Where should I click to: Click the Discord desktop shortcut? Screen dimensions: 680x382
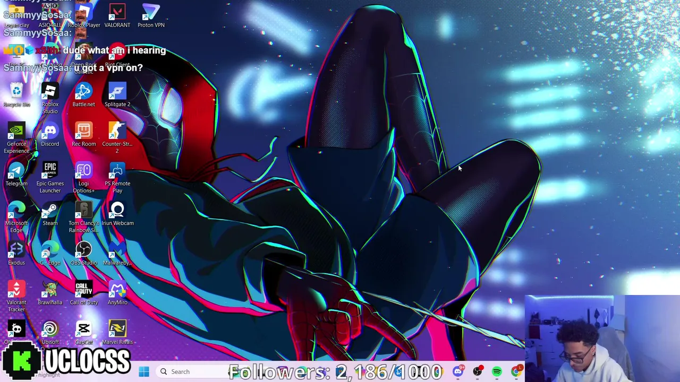(x=50, y=135)
